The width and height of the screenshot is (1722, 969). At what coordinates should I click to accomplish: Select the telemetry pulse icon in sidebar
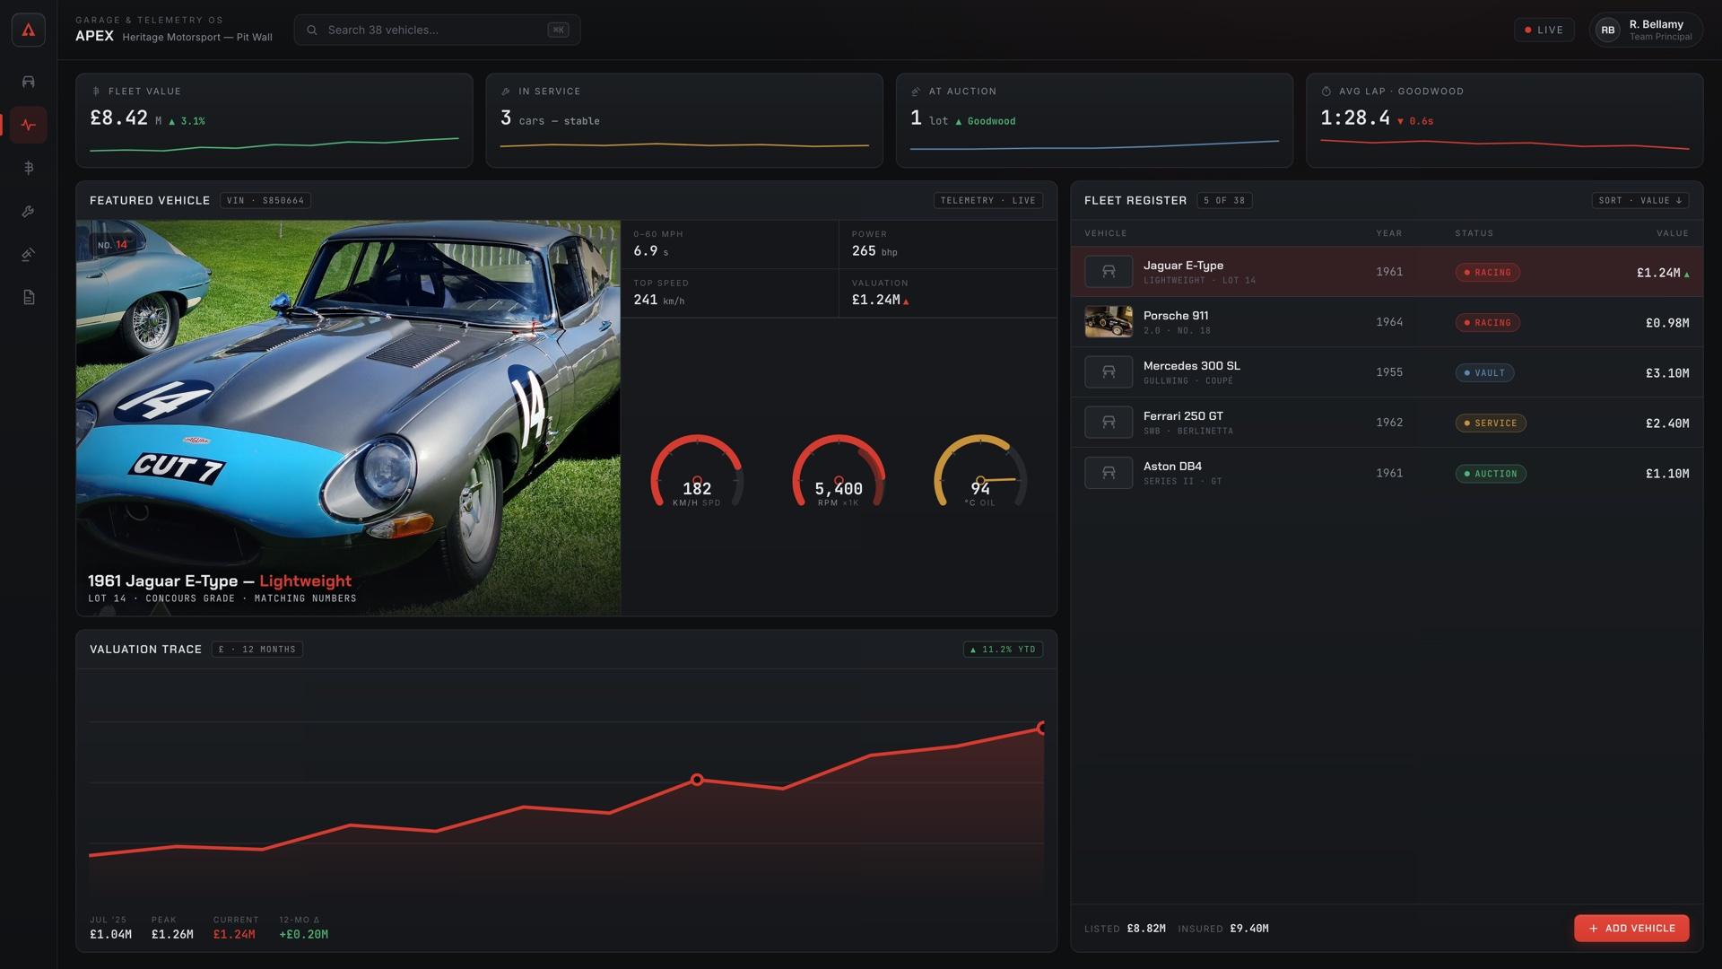29,125
